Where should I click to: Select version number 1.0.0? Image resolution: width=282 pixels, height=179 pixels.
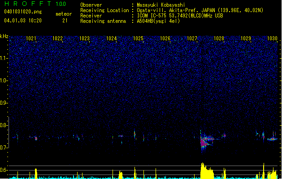tap(61, 4)
